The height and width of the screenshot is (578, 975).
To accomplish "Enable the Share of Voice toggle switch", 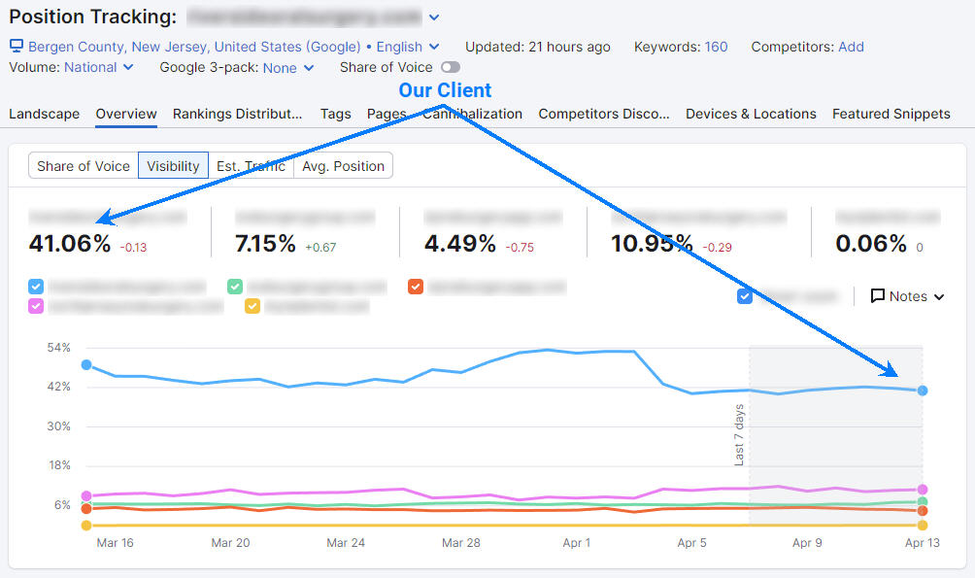I will [449, 67].
